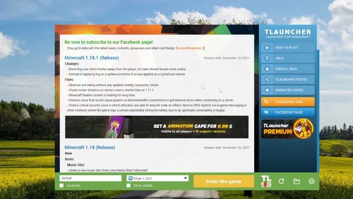Image resolution: width=353 pixels, height=199 pixels.
Task: Open the Minecraft 1.18.1 (Release) heading link
Action: (92, 57)
